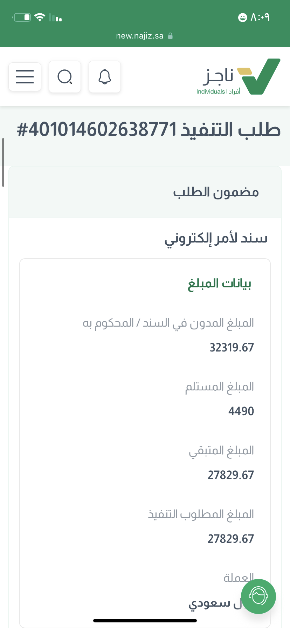Tap the cellular signal bars
Image resolution: width=290 pixels, height=628 pixels.
[x=55, y=18]
